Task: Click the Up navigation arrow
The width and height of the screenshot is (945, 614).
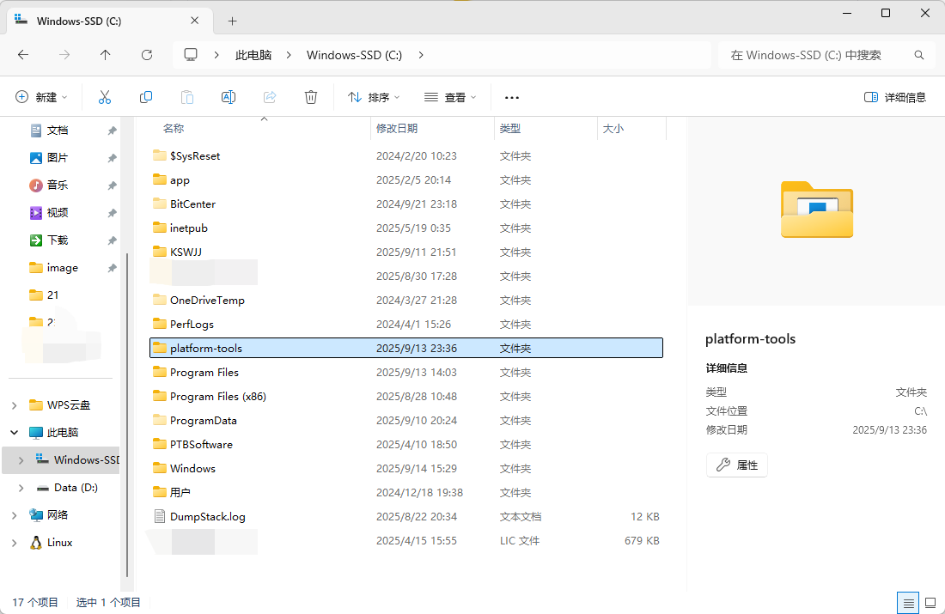Action: [106, 54]
